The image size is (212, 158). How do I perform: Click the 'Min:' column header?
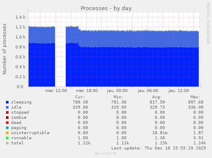pyautogui.click(x=119, y=97)
